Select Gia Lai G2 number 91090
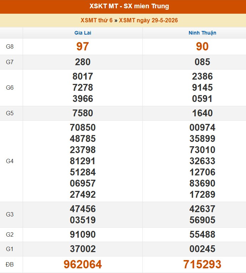Screen dimensions: 246x273 point(83,234)
